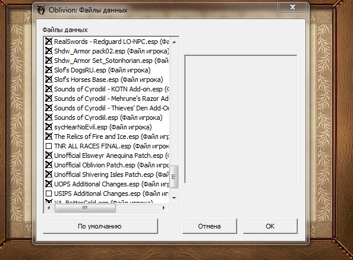Screen dimensions: 353x260
Task: Click the По умолчанию button
Action: pos(100,226)
